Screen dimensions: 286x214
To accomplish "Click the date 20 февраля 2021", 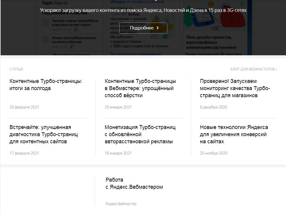I will coord(24,107).
